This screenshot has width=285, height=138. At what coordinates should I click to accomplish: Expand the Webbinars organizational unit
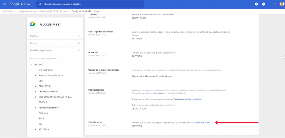tap(36, 129)
